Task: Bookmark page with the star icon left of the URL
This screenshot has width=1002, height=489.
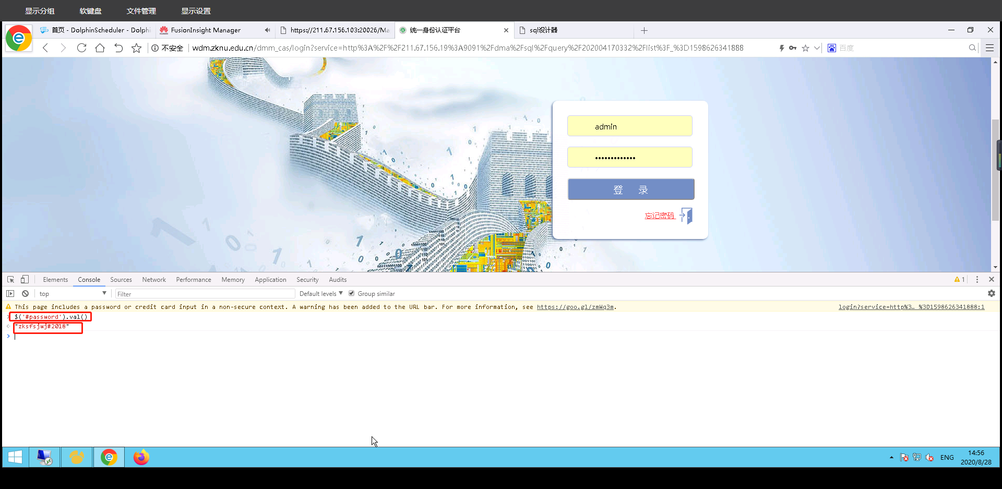Action: [x=136, y=48]
